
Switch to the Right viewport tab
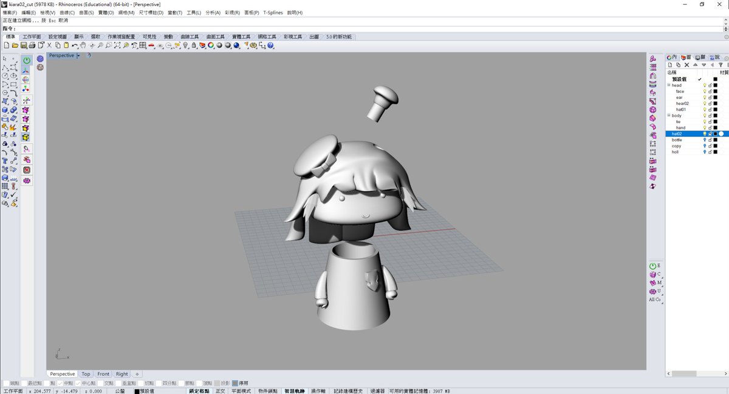coord(122,374)
